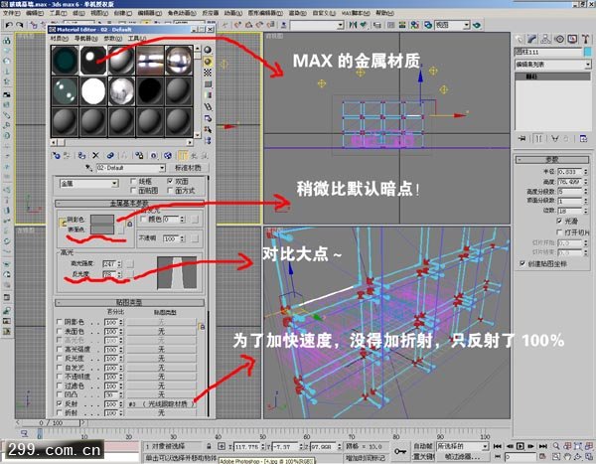Click the Reset Map/Mtl X icon

pos(95,155)
